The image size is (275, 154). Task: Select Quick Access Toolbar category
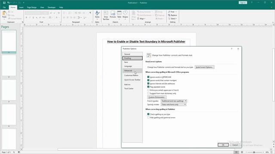(132, 80)
